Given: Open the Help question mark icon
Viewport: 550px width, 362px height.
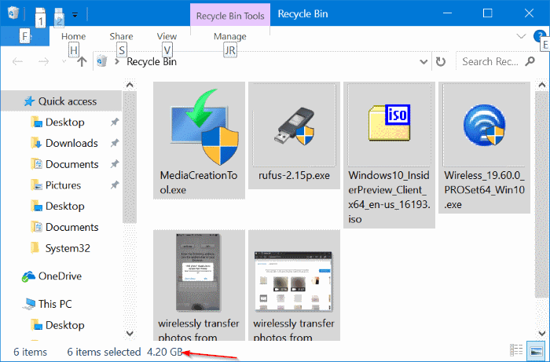Looking at the screenshot, I should point(539,36).
